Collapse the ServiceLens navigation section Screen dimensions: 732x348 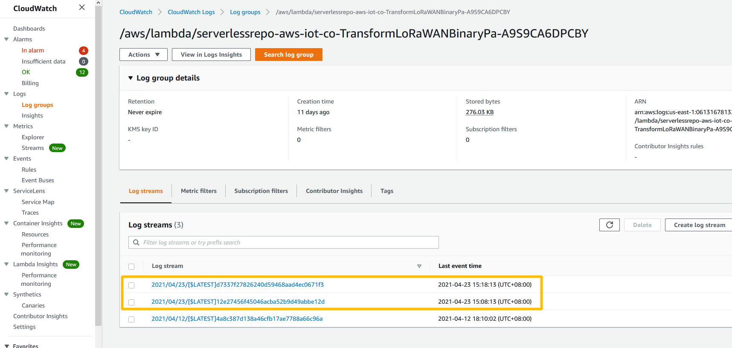pyautogui.click(x=6, y=191)
